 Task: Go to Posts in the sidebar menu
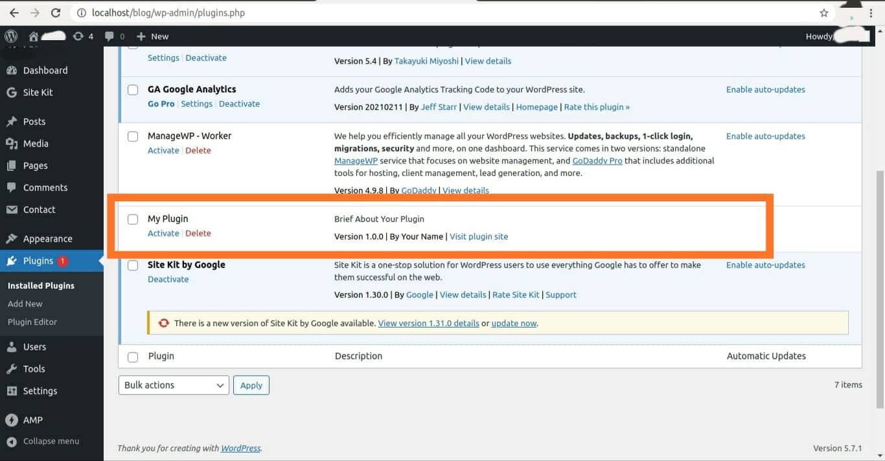[x=34, y=122]
